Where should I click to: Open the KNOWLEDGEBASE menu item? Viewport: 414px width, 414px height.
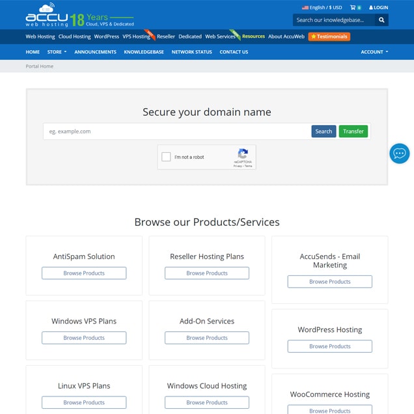click(144, 52)
